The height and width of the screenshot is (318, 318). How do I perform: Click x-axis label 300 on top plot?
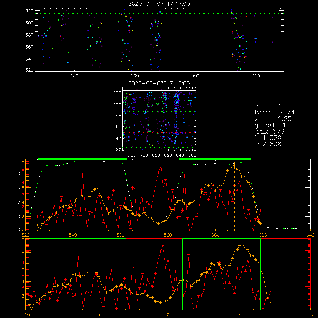point(196,76)
